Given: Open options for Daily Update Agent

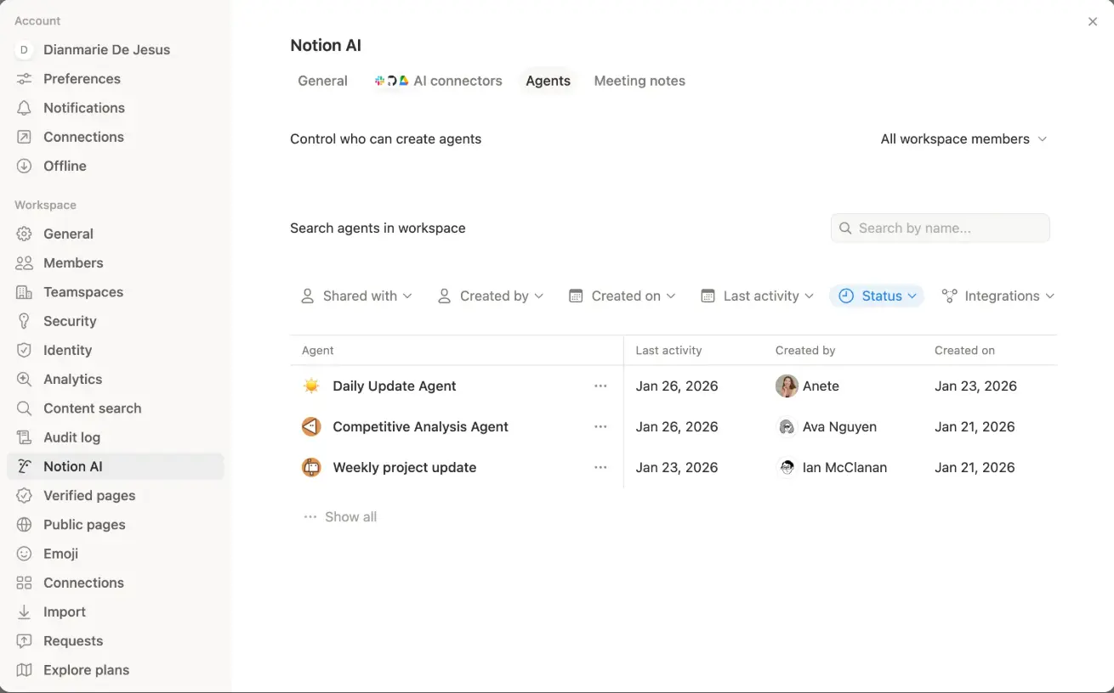Looking at the screenshot, I should [x=600, y=386].
